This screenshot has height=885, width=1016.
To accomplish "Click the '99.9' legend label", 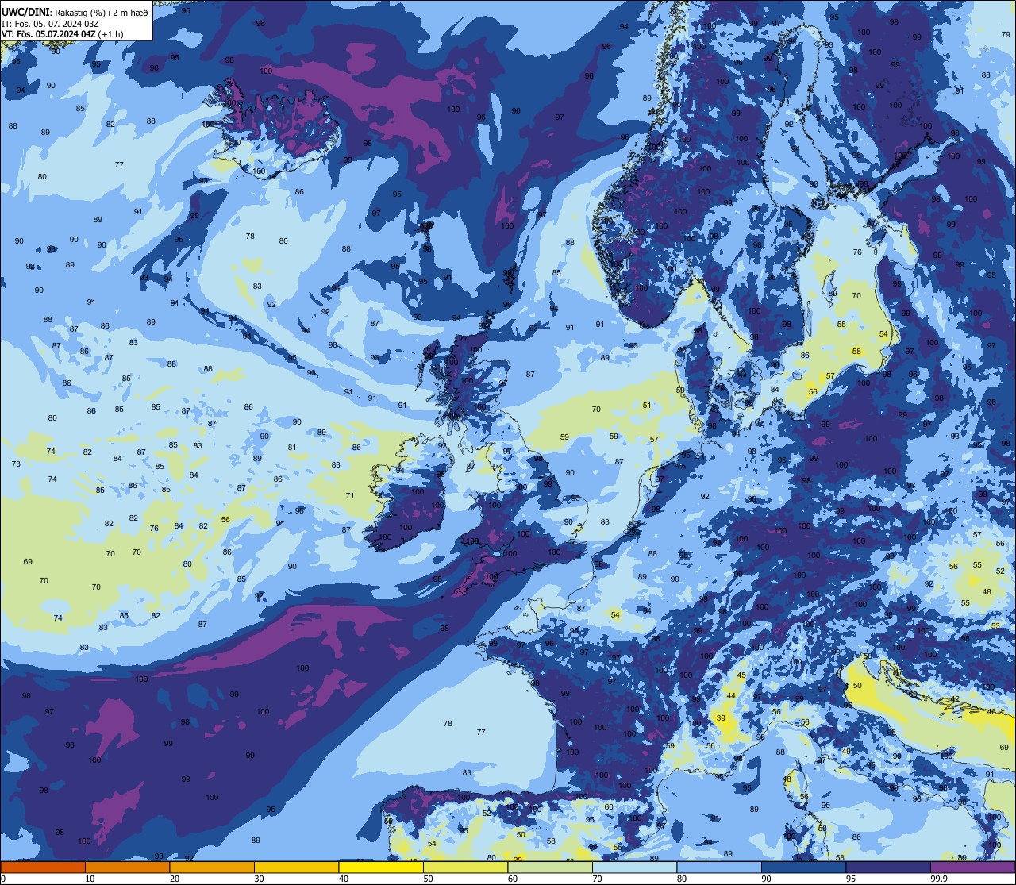I will [x=939, y=879].
